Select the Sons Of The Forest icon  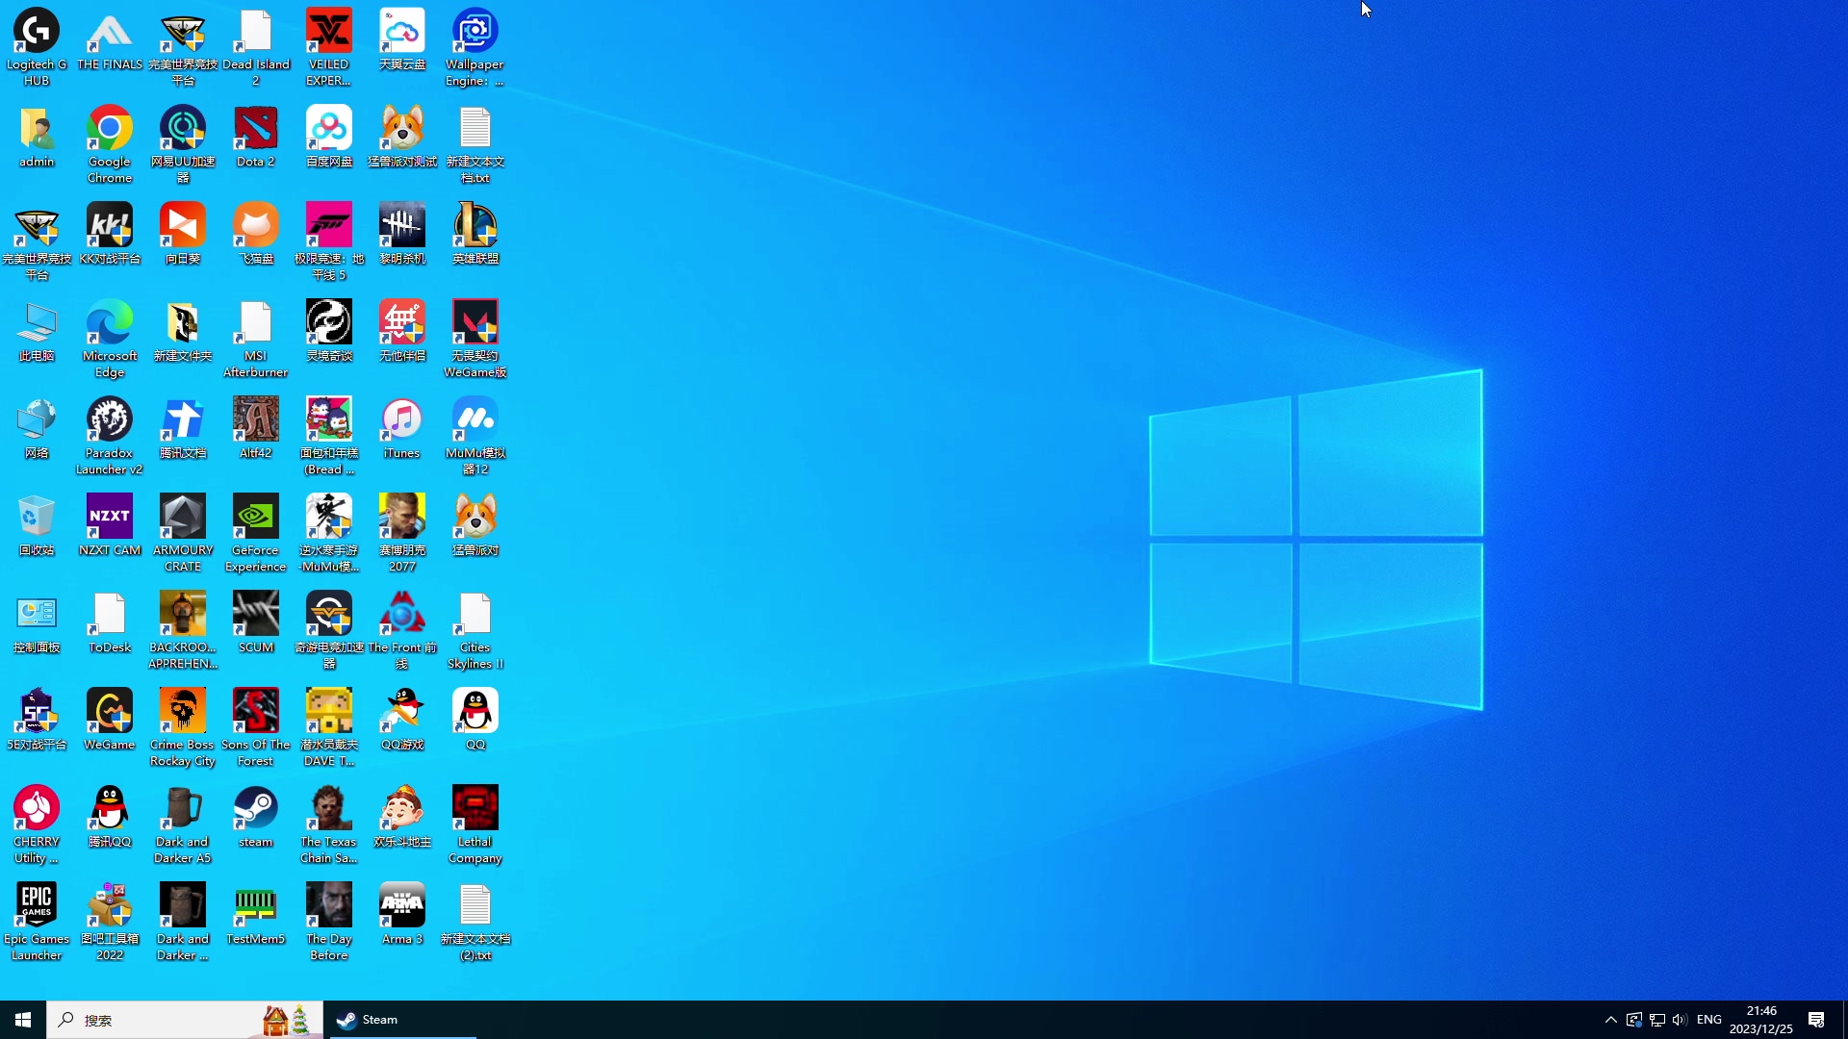[256, 726]
